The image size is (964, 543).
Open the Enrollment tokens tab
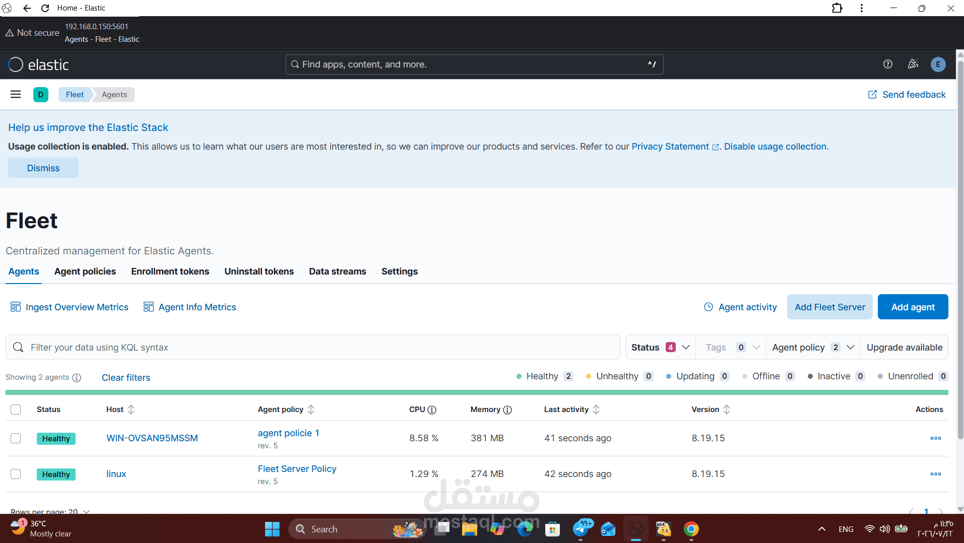point(170,271)
